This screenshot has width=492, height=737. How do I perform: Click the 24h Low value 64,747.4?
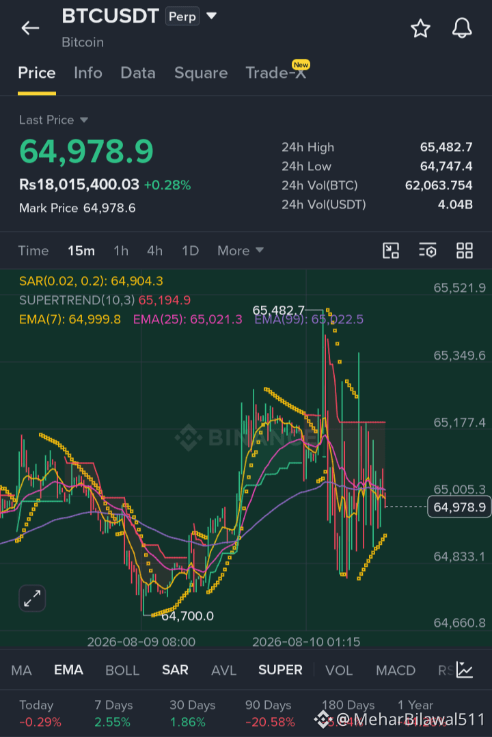[x=446, y=166]
